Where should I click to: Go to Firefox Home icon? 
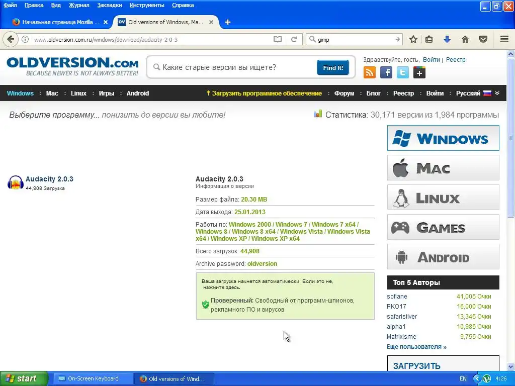[x=465, y=39]
